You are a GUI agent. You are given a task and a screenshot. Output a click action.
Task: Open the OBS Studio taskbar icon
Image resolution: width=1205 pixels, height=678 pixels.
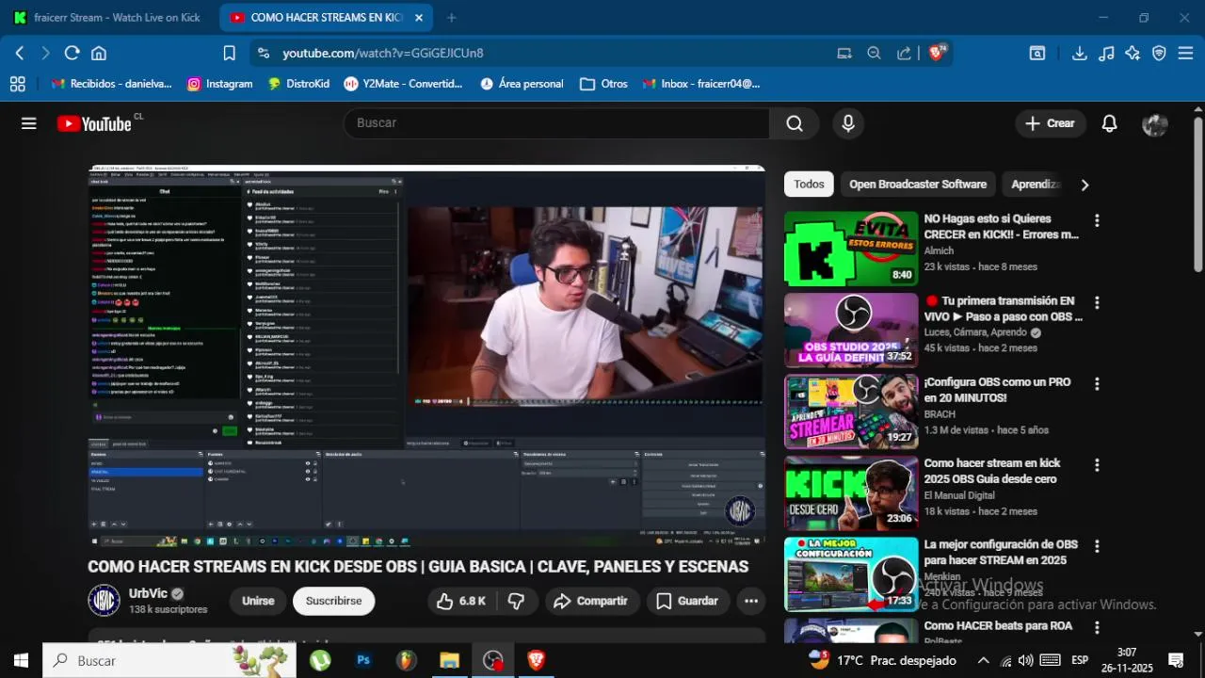(492, 661)
